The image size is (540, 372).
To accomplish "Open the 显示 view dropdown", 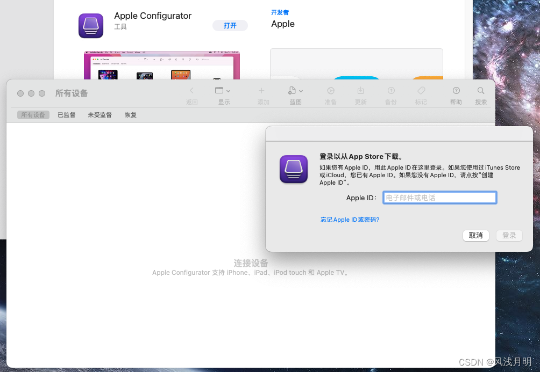I will click(223, 91).
